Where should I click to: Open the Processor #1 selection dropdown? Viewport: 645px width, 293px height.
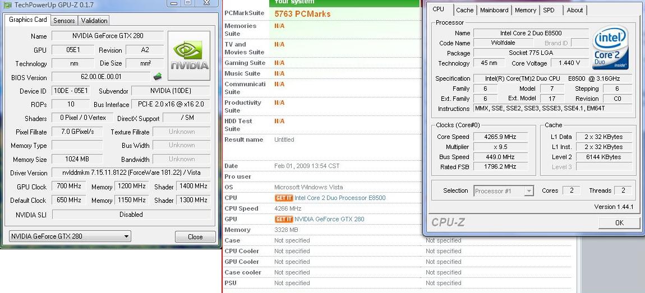tap(504, 191)
